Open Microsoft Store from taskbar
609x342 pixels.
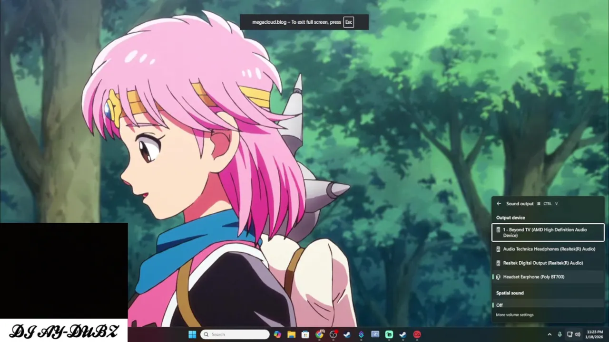pyautogui.click(x=305, y=334)
